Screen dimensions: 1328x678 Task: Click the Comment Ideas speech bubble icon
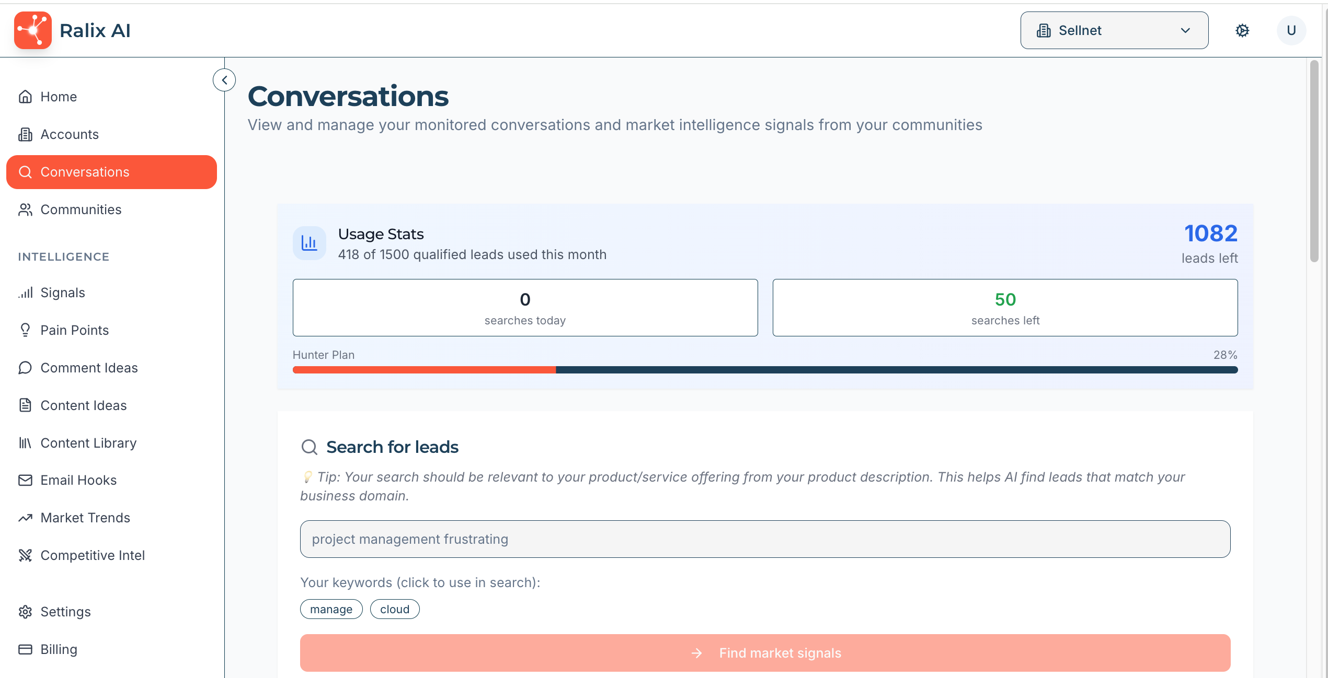tap(25, 368)
